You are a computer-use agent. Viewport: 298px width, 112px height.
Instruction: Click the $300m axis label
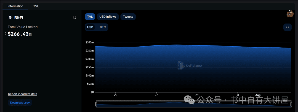click(90, 42)
